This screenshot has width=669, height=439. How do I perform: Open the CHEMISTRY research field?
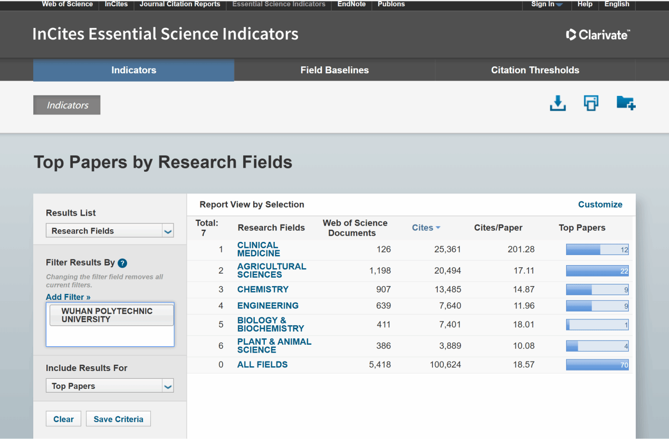pyautogui.click(x=263, y=289)
